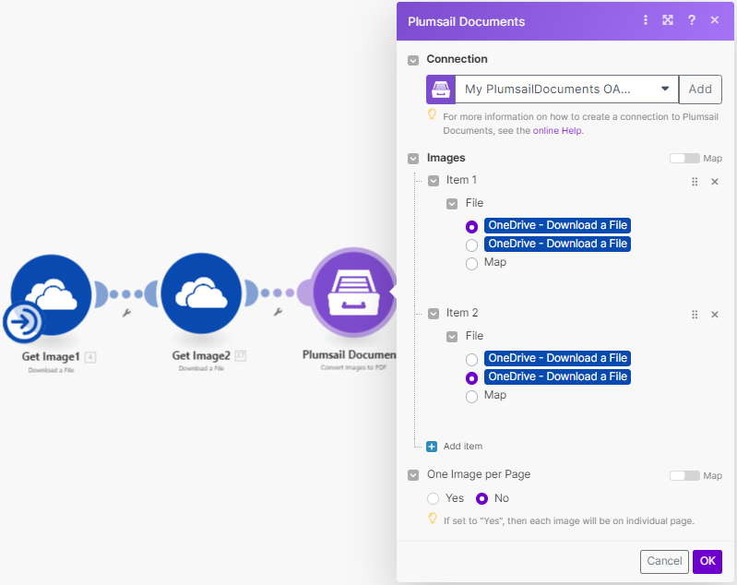Click Cancel button

click(664, 562)
